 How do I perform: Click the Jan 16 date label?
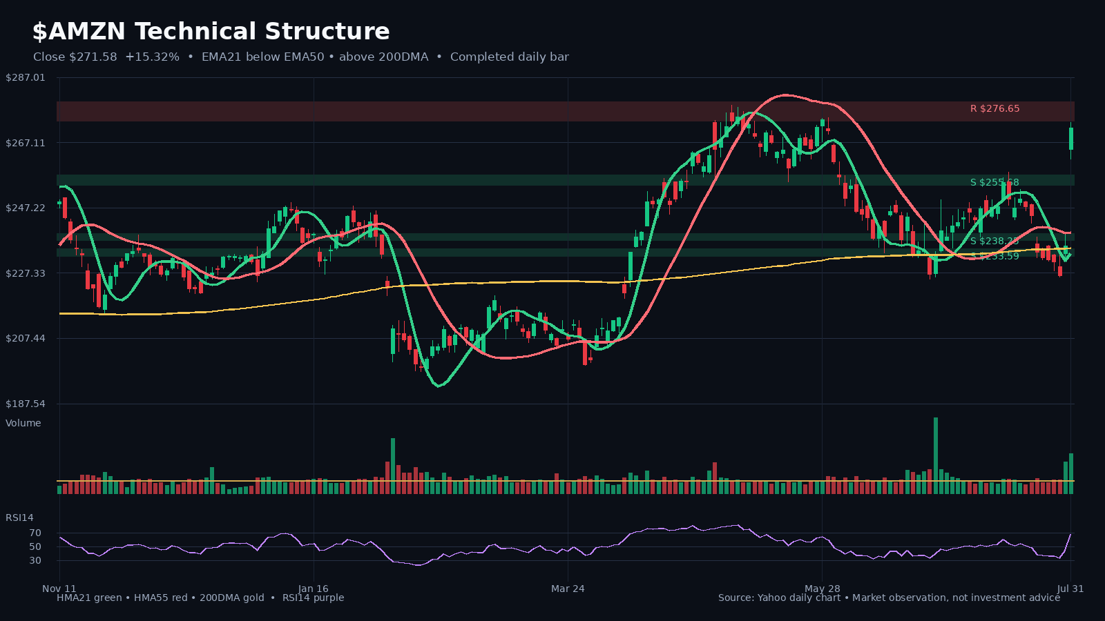[314, 589]
